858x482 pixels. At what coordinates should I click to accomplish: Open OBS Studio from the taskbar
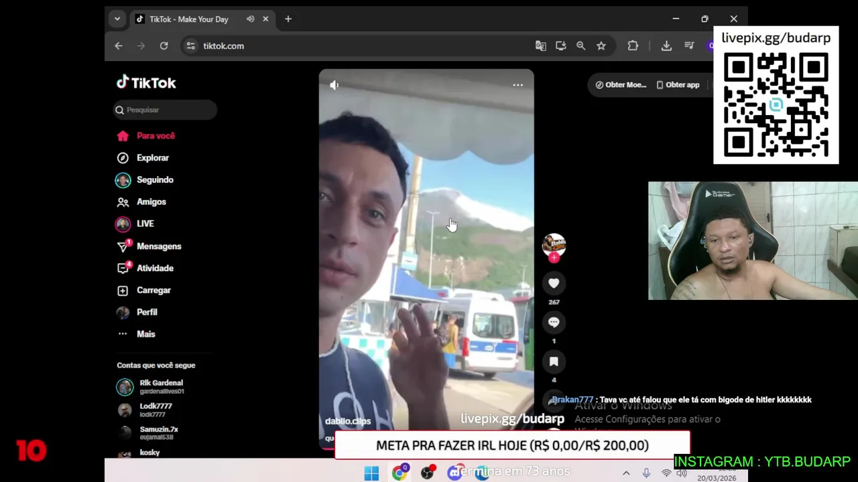[x=428, y=473]
